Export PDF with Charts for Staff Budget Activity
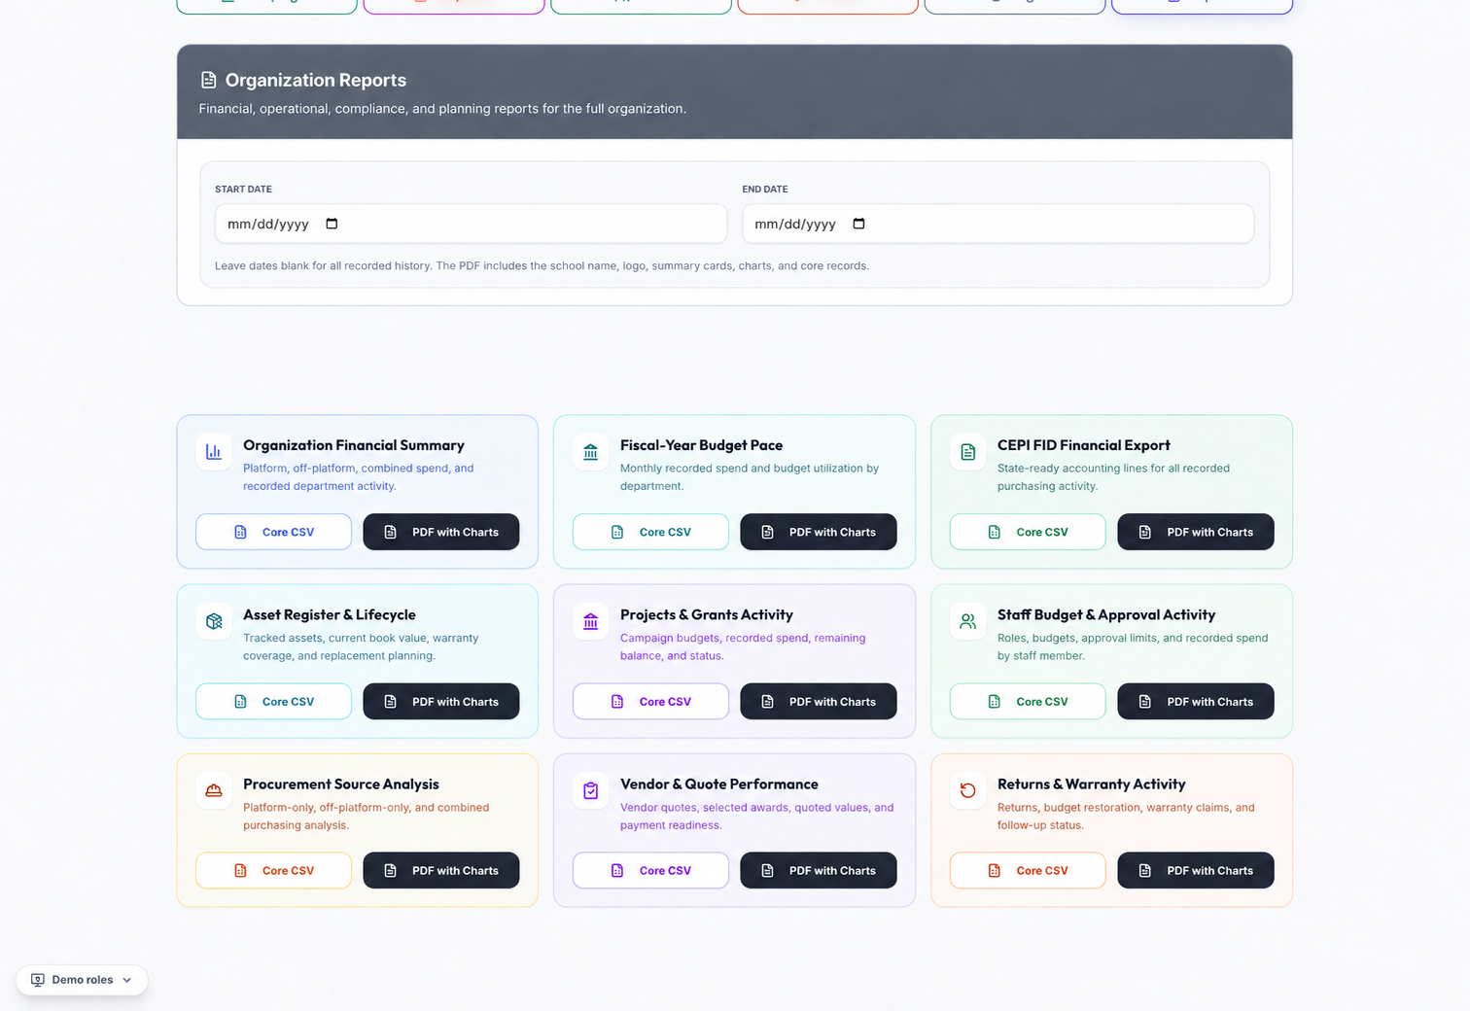Image resolution: width=1470 pixels, height=1011 pixels. click(x=1196, y=701)
